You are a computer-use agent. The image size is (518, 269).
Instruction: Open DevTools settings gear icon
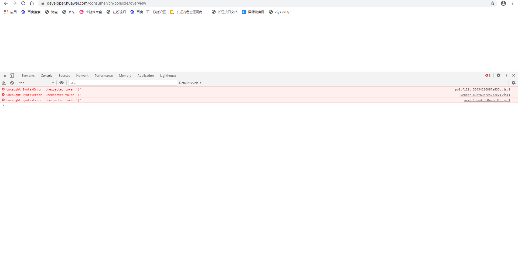499,76
